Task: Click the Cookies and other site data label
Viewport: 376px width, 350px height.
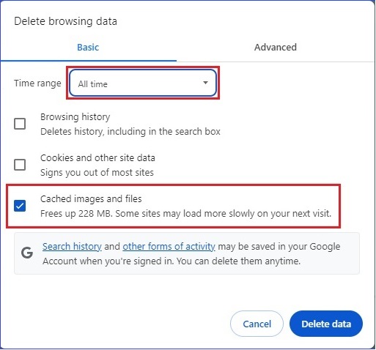Action: tap(97, 158)
